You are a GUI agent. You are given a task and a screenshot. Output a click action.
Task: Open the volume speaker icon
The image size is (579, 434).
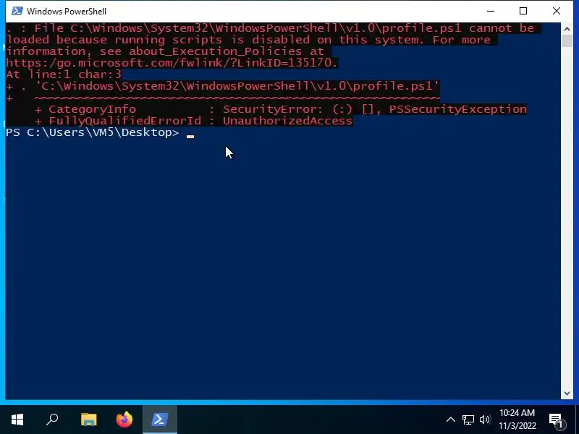pos(485,420)
